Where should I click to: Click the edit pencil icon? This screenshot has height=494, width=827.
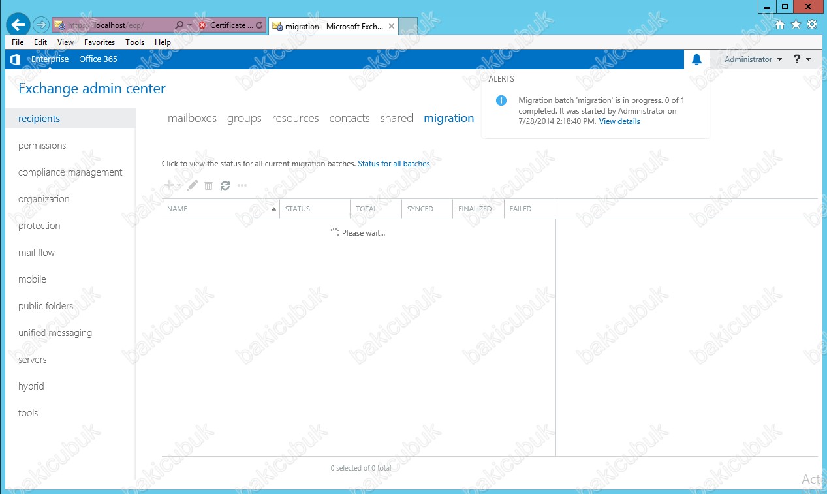(x=192, y=185)
